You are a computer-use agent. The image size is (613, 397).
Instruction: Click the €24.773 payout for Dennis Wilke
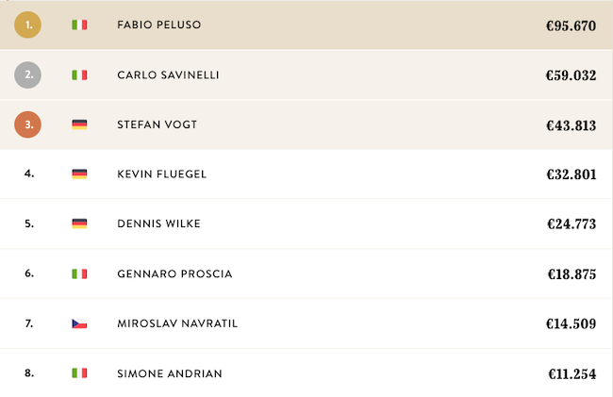571,224
